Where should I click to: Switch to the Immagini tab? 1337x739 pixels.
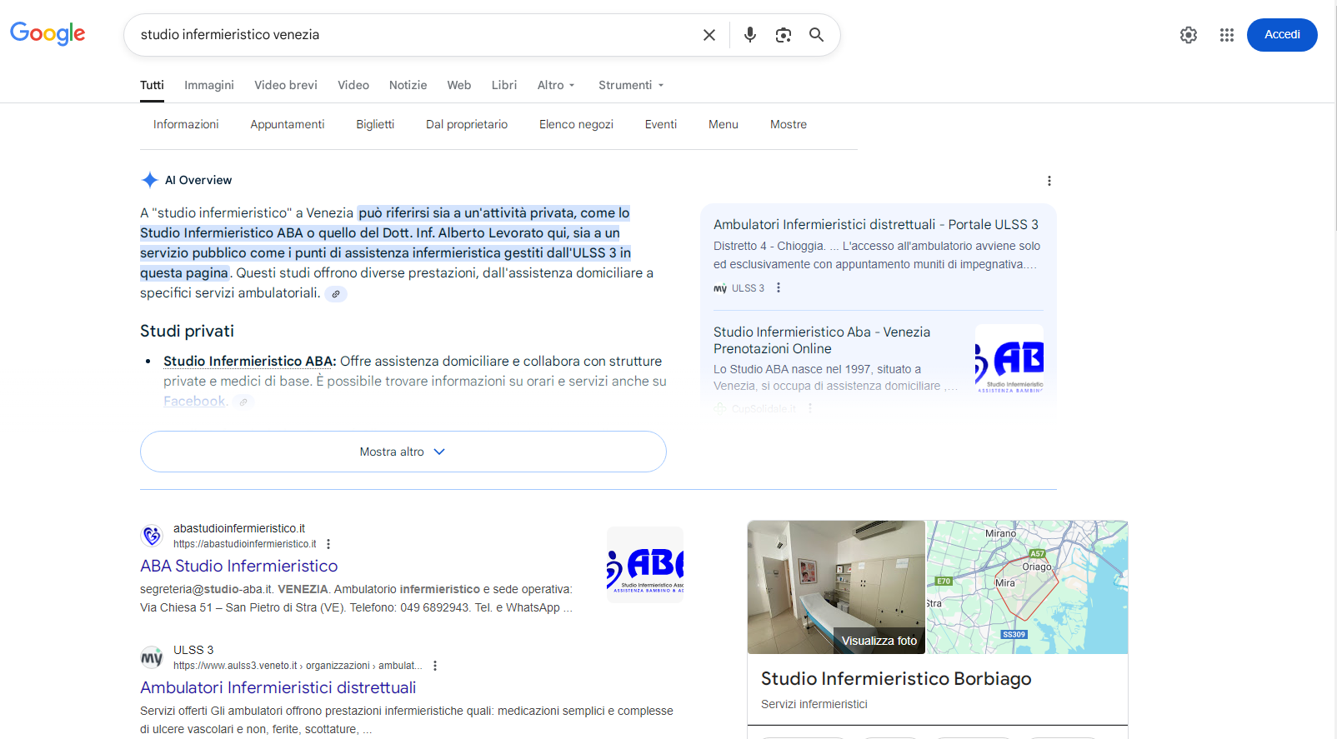coord(208,85)
